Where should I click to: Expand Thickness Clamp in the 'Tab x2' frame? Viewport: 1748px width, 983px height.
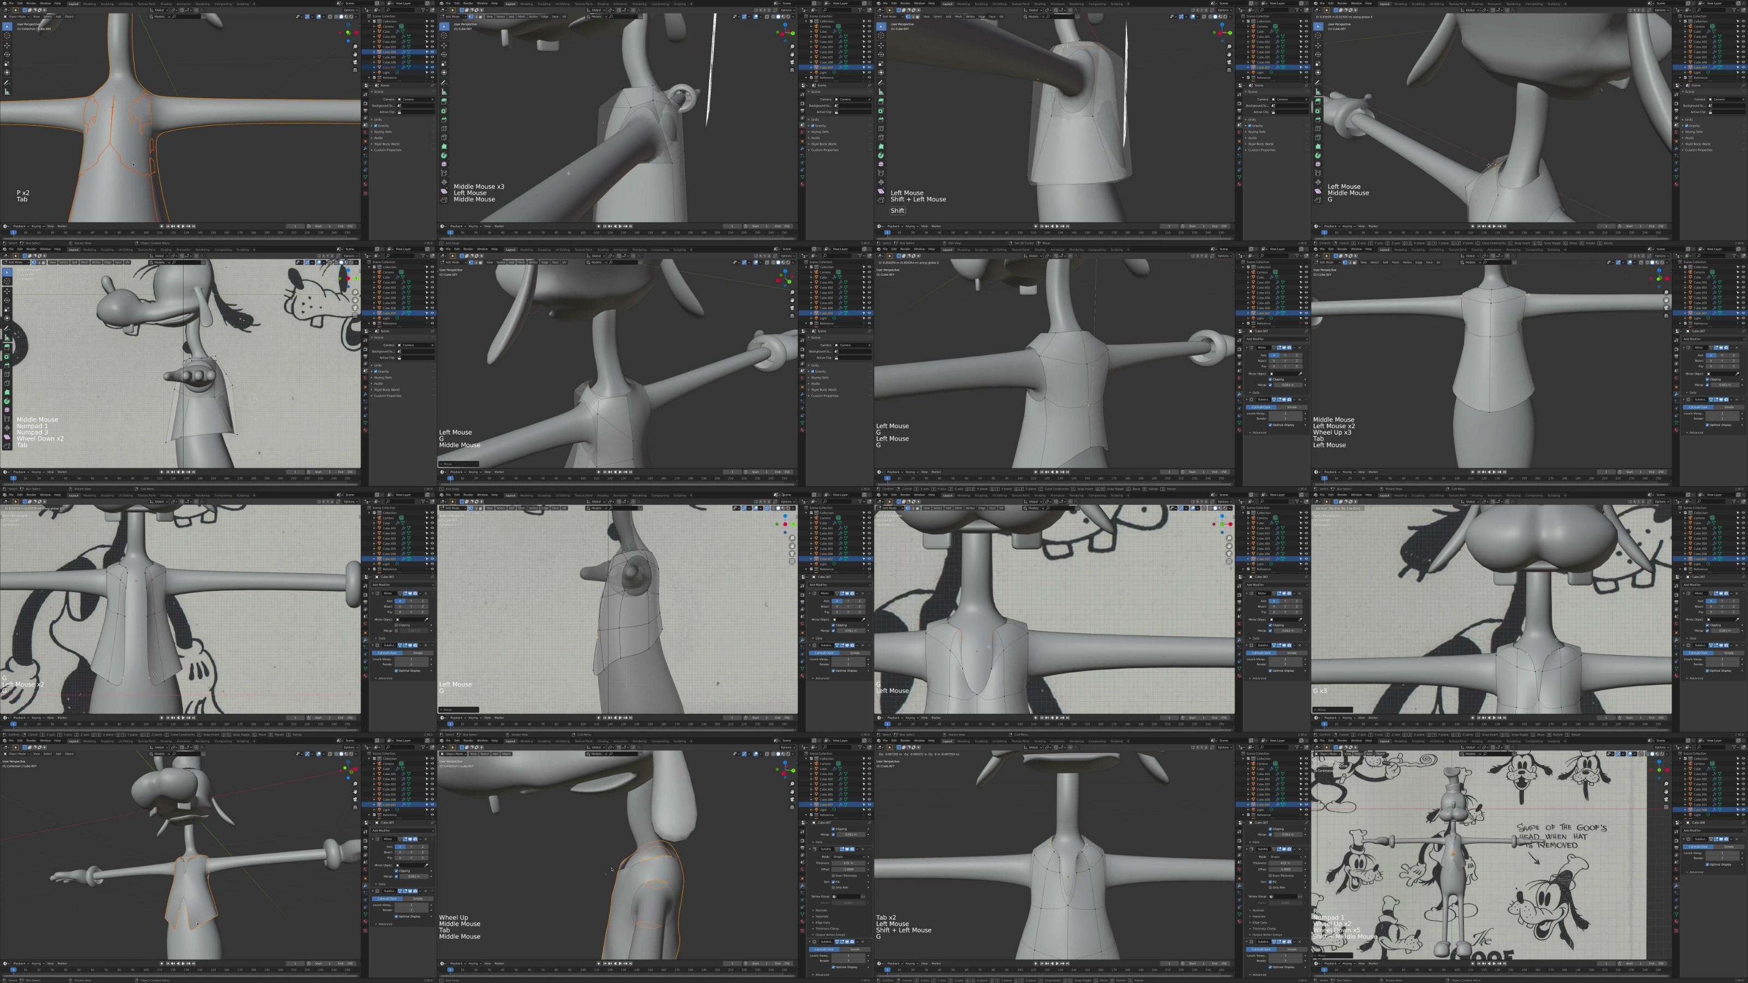tap(1262, 929)
